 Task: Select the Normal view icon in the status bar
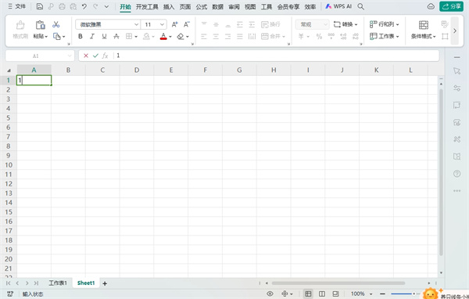tap(308, 294)
